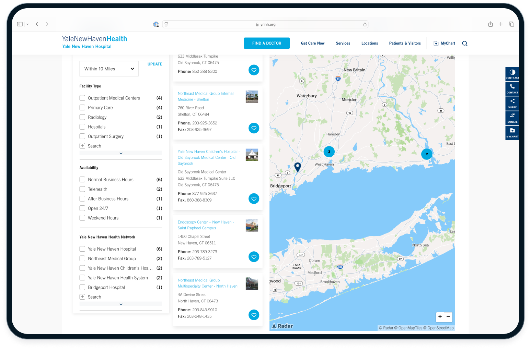Favorite Multispecialty Center North Haven listing
Image resolution: width=531 pixels, height=349 pixels.
[x=254, y=315]
